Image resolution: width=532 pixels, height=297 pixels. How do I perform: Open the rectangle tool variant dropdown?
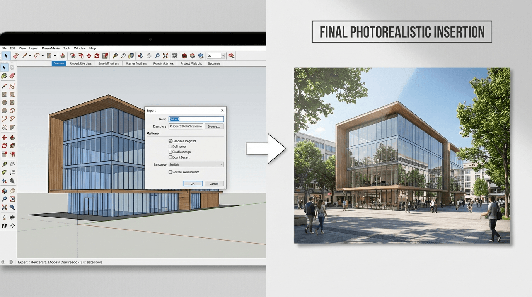(x=55, y=56)
